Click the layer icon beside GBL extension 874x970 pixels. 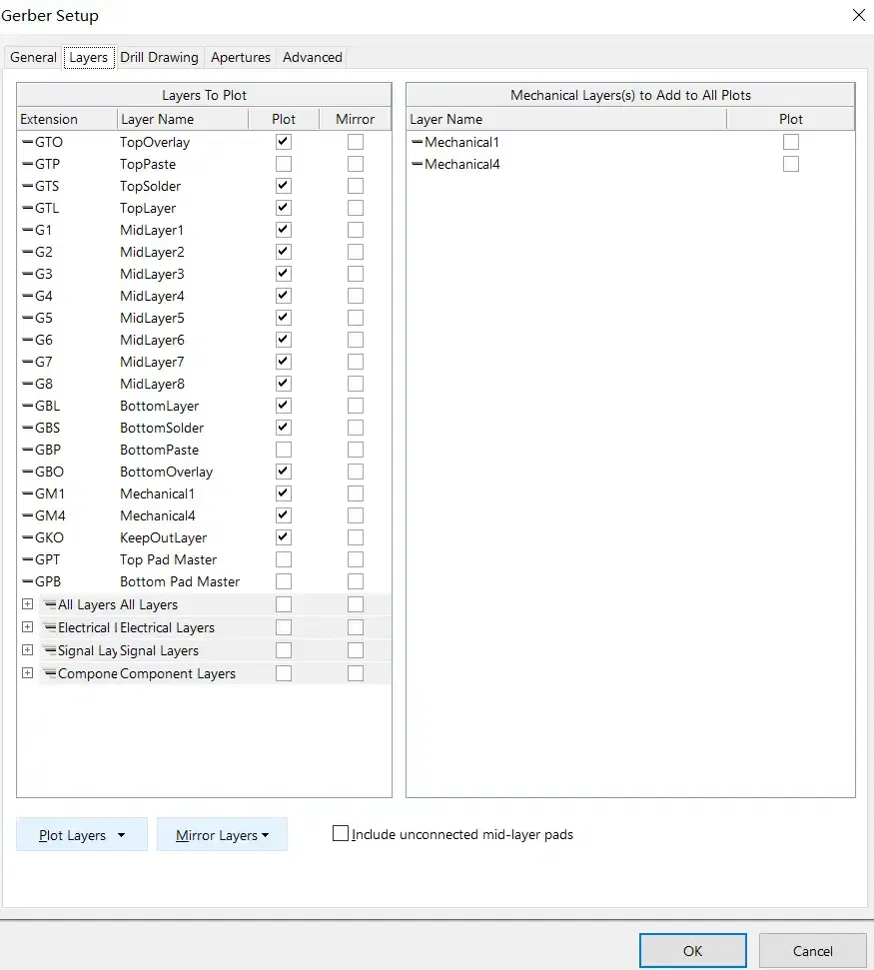pos(27,406)
